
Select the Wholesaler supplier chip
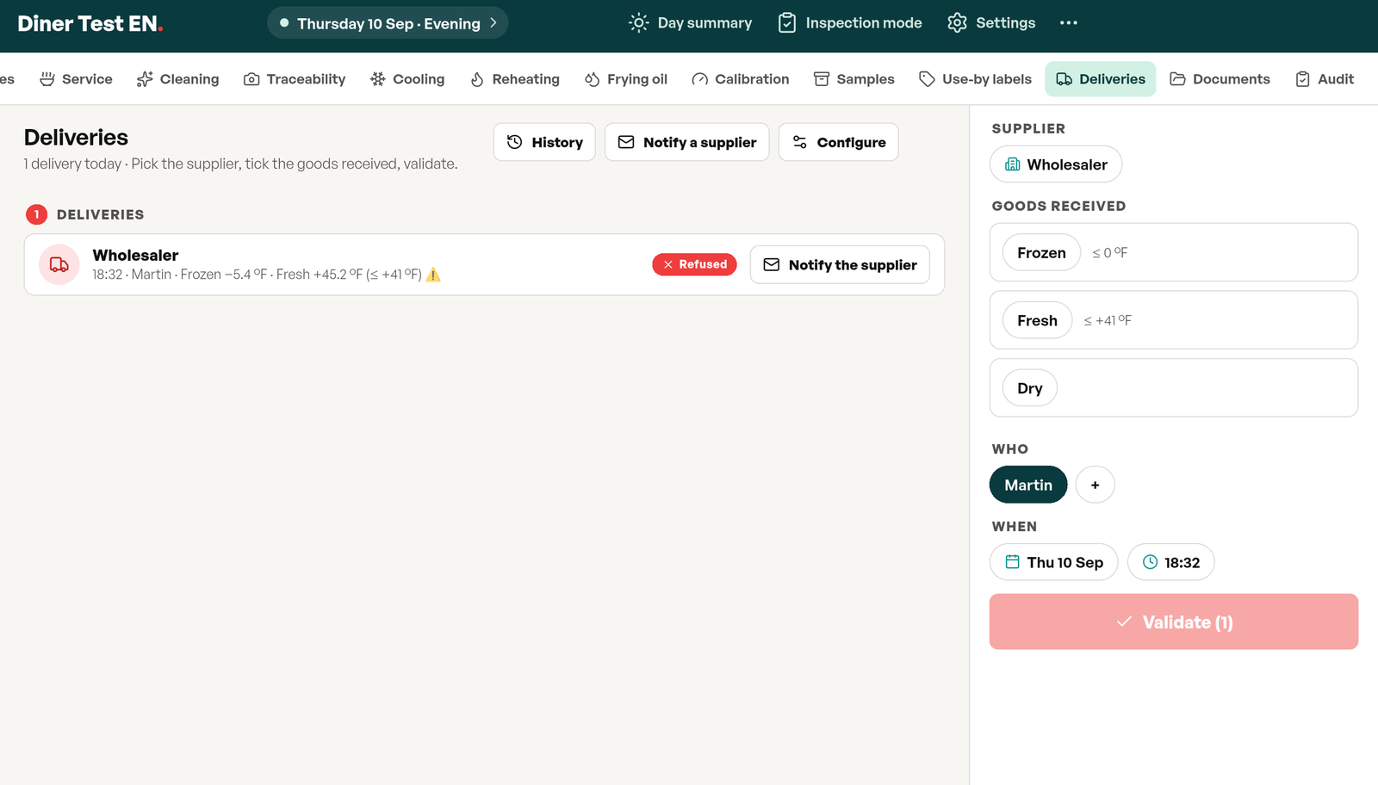point(1056,164)
